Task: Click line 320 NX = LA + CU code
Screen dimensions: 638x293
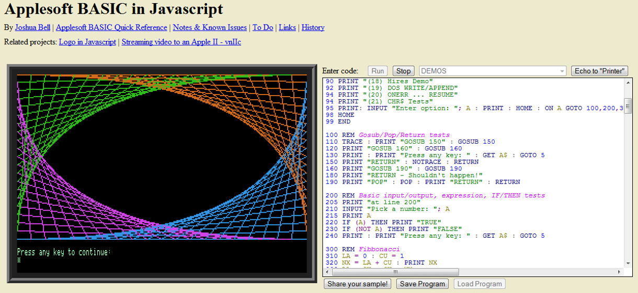Action: click(381, 263)
